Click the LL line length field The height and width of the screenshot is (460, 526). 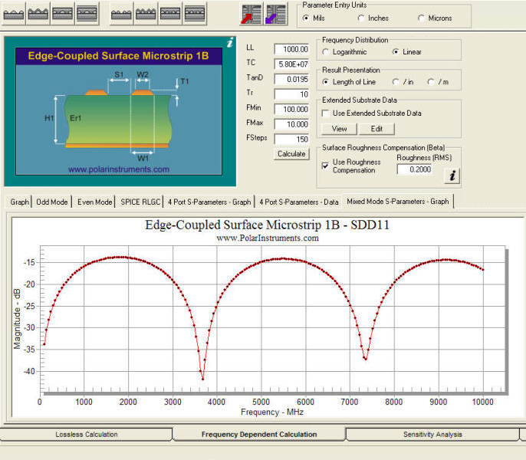(x=291, y=49)
